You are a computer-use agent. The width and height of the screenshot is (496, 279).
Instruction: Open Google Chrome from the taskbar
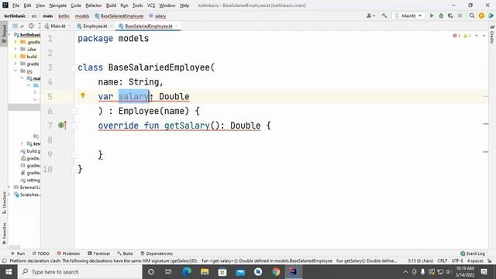pos(276,272)
